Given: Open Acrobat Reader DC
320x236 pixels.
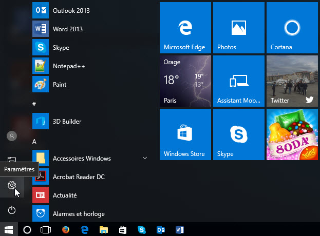Looking at the screenshot, I should 90,176.
